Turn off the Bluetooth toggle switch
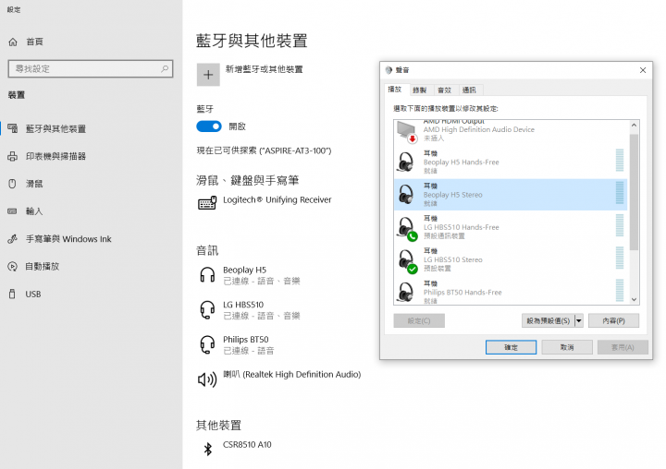Image resolution: width=666 pixels, height=469 pixels. [208, 126]
